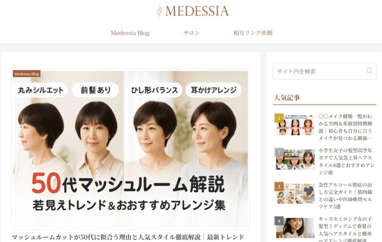Open the メイク種類一覧 article link
Image resolution: width=382 pixels, height=242 pixels.
point(345,127)
